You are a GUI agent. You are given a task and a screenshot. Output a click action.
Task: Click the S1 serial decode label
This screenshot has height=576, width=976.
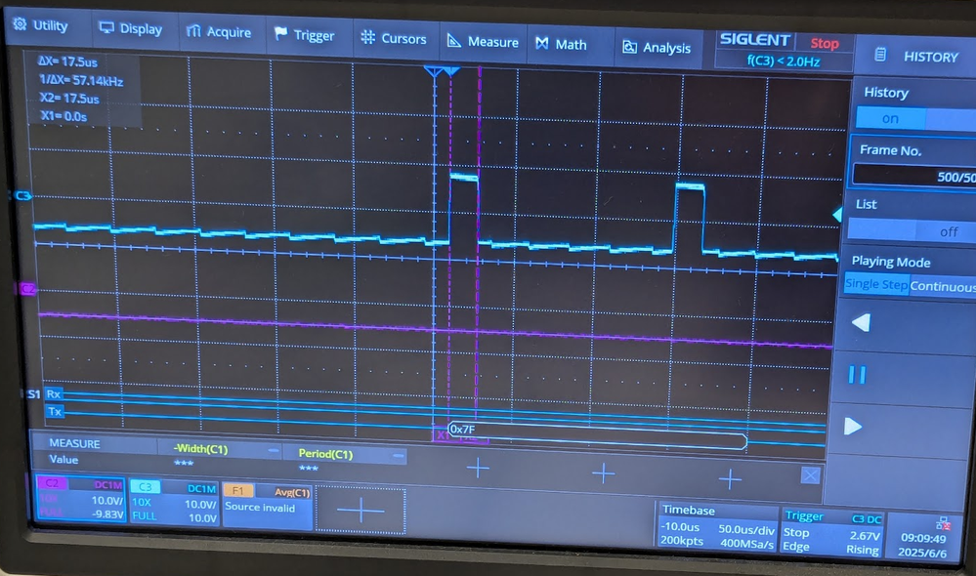(33, 394)
